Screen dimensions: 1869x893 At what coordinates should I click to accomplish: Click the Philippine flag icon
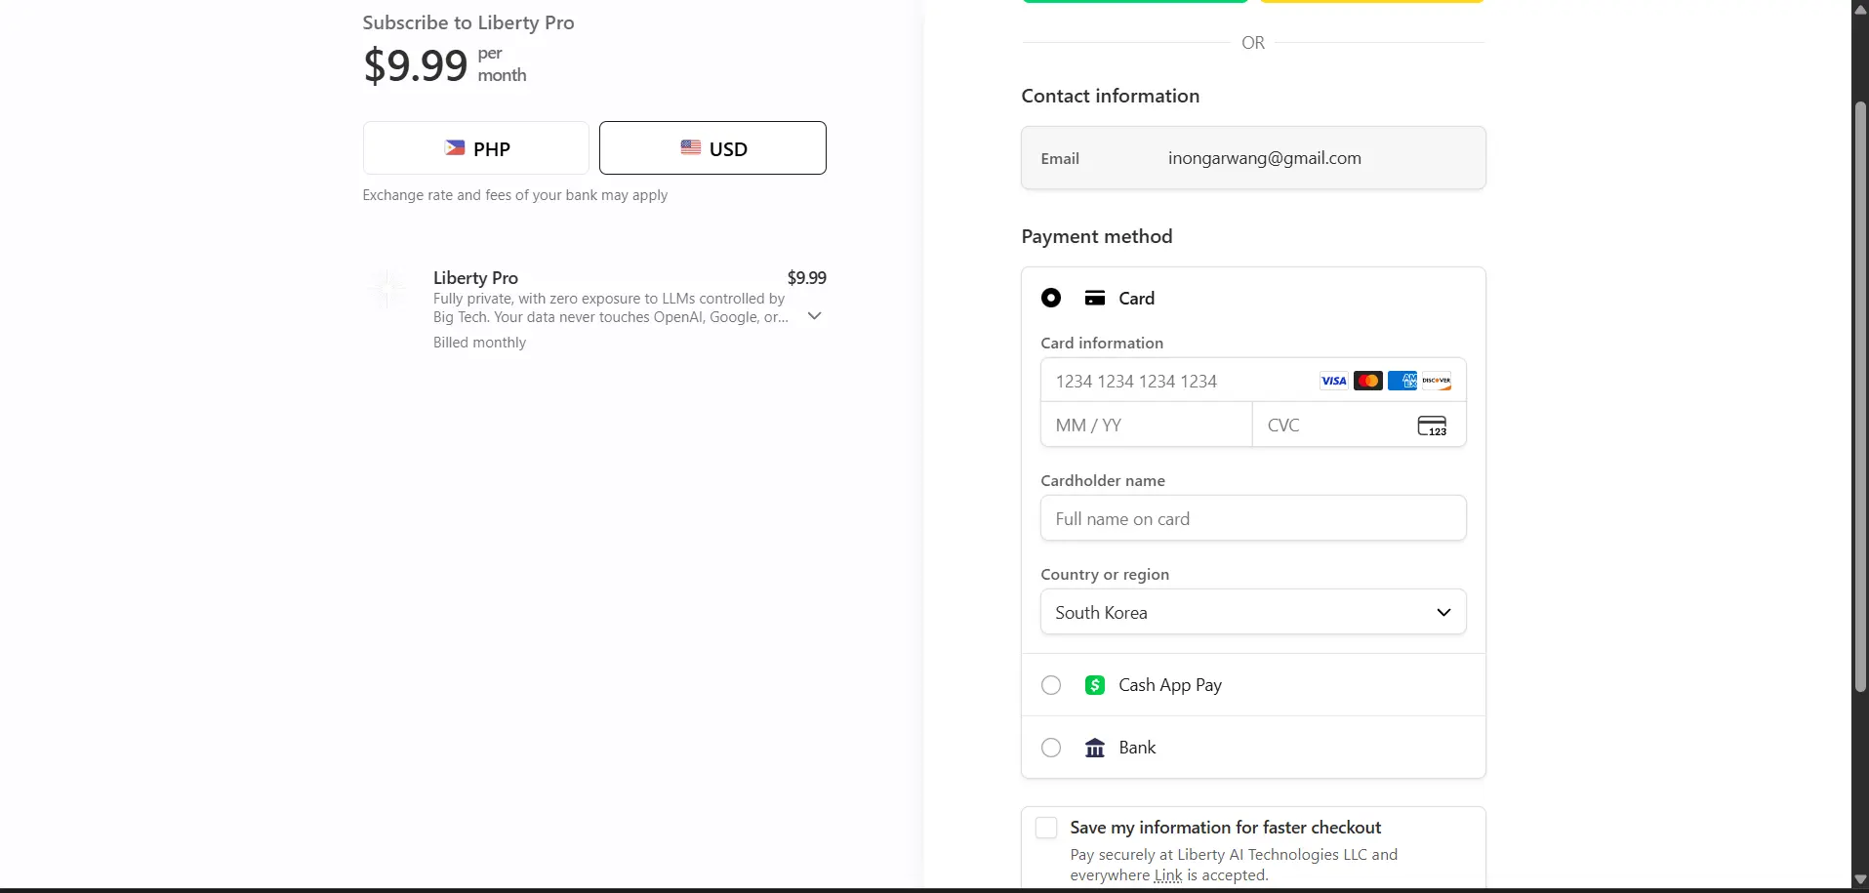pyautogui.click(x=455, y=148)
